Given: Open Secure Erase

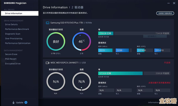Looking at the screenshot, I should click(11, 54).
